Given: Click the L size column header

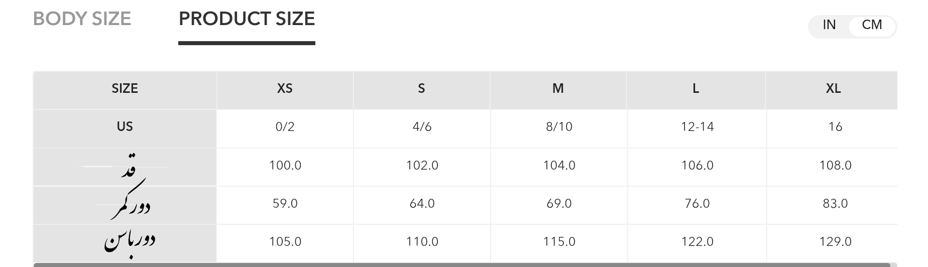Looking at the screenshot, I should tap(695, 89).
